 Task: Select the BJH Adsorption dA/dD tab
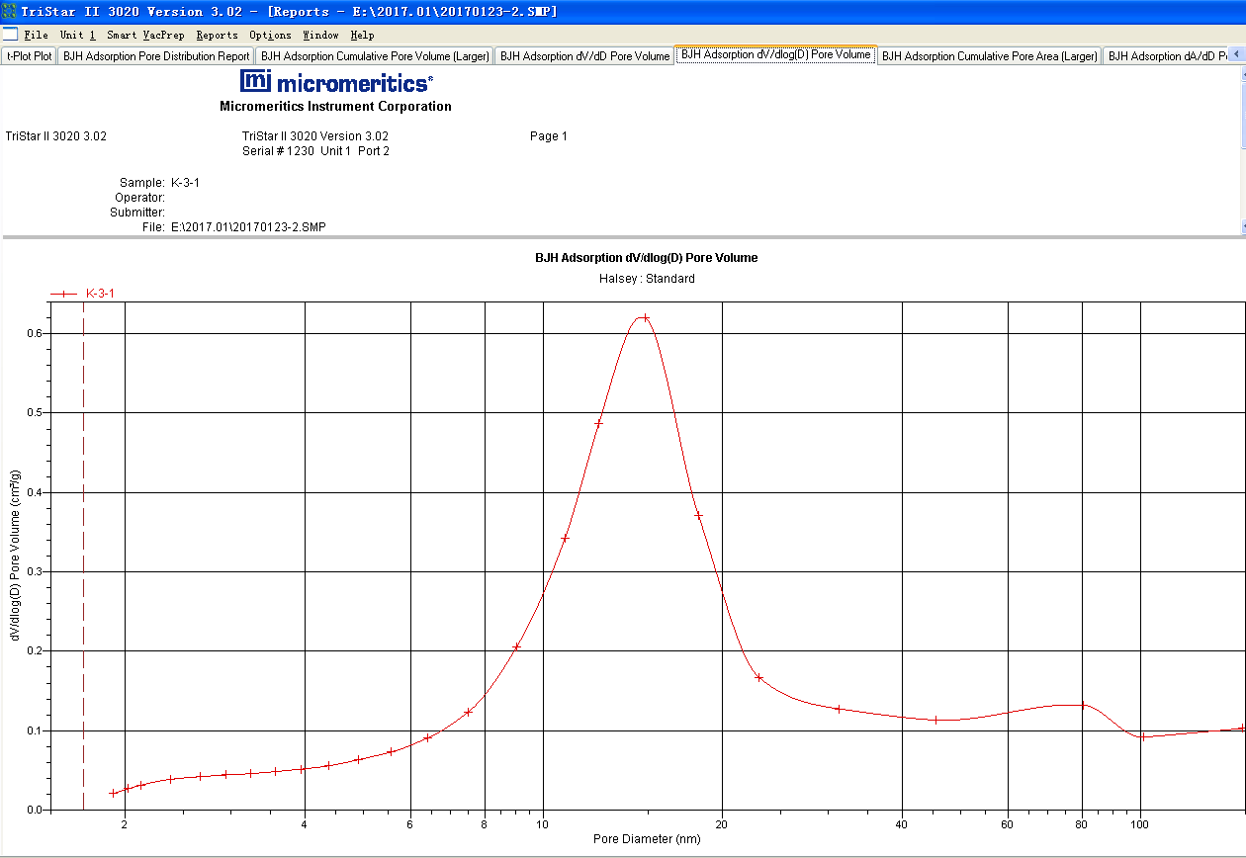1165,56
